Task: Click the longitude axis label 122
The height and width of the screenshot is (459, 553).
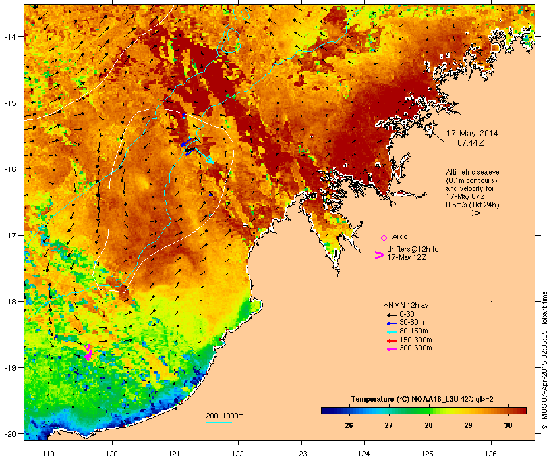Action: click(x=238, y=454)
